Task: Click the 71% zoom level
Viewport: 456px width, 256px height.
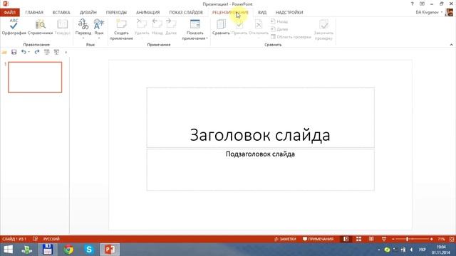Action: point(441,239)
